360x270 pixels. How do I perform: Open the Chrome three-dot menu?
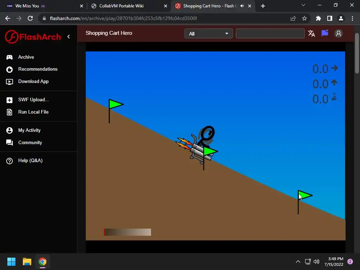pos(352,18)
